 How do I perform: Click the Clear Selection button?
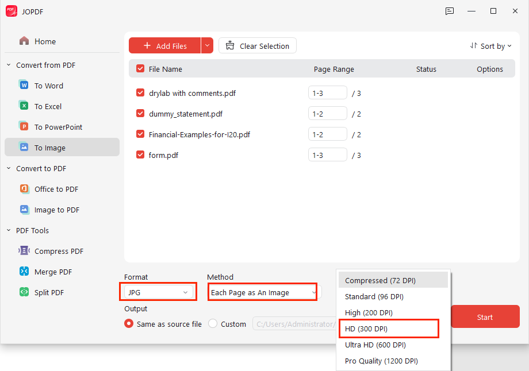[258, 45]
